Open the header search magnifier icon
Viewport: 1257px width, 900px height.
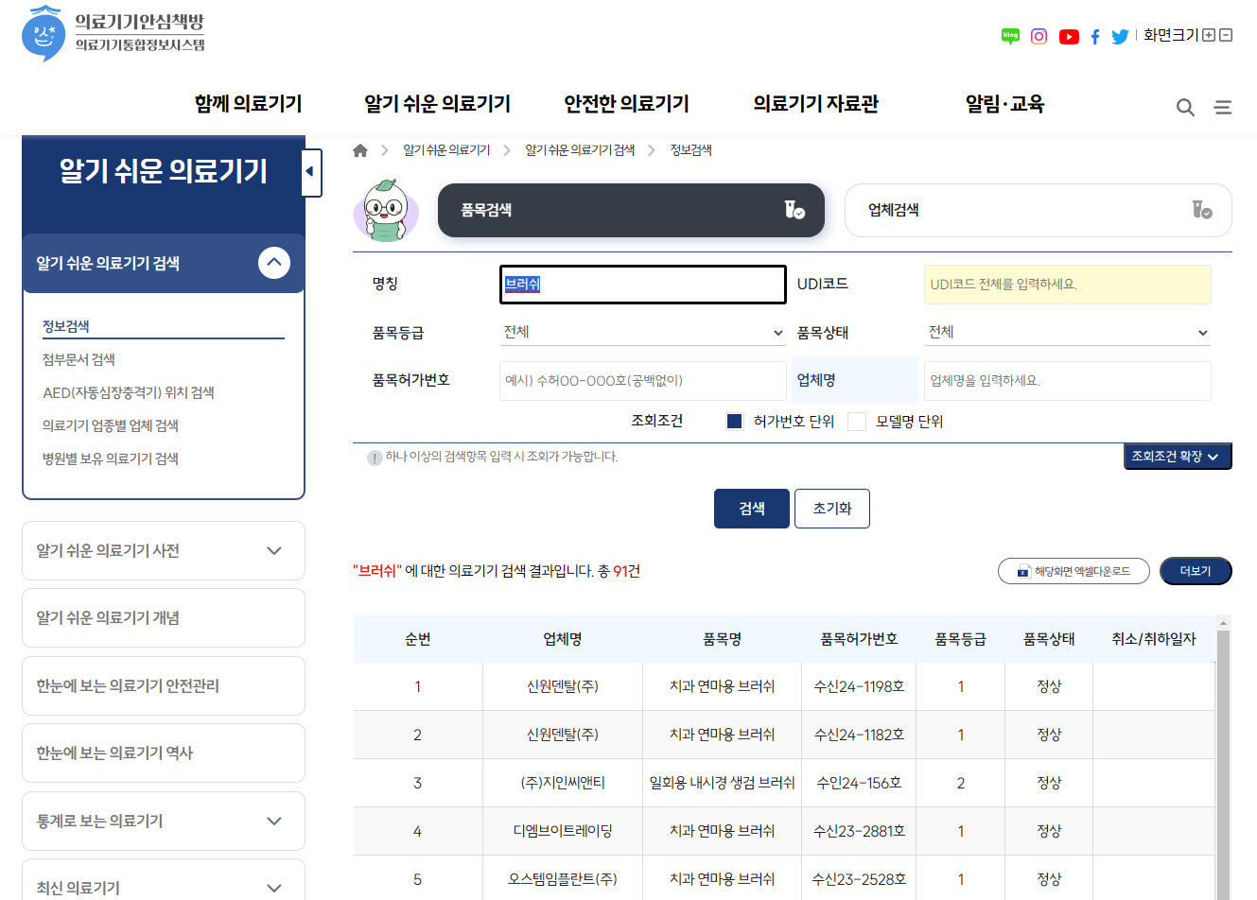(1185, 107)
